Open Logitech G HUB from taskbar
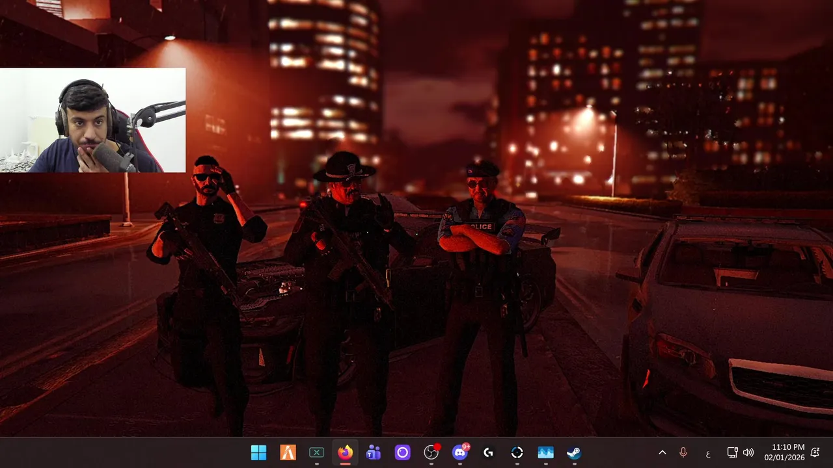The image size is (833, 468). (488, 452)
